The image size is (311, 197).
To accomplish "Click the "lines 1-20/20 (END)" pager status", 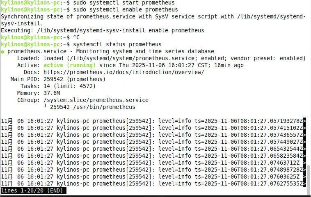I will 33,191.
